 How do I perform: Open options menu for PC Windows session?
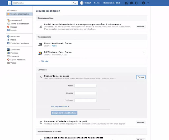(x=144, y=53)
